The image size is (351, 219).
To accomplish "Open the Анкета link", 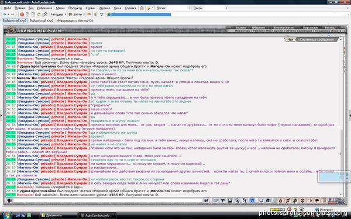I will [336, 31].
